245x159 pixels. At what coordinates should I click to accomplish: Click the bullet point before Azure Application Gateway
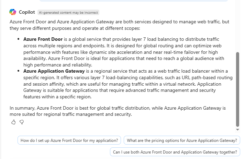[18, 71]
